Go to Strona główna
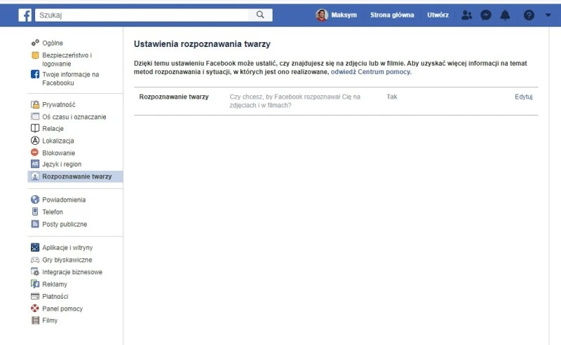561x345 pixels. point(392,15)
